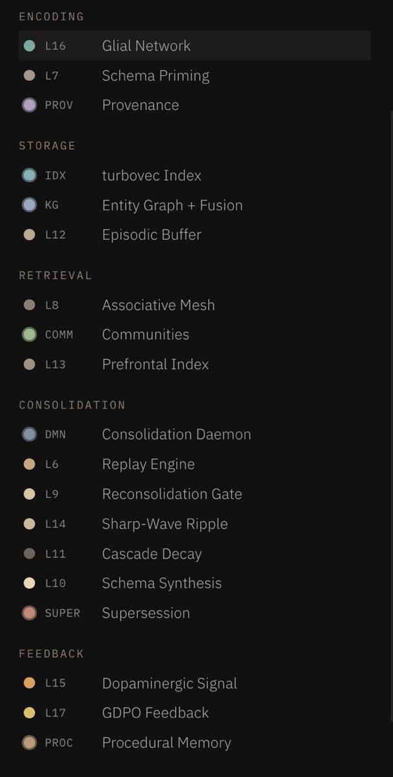This screenshot has width=393, height=777.
Task: Click the DMN dot icon
Action: (x=29, y=434)
